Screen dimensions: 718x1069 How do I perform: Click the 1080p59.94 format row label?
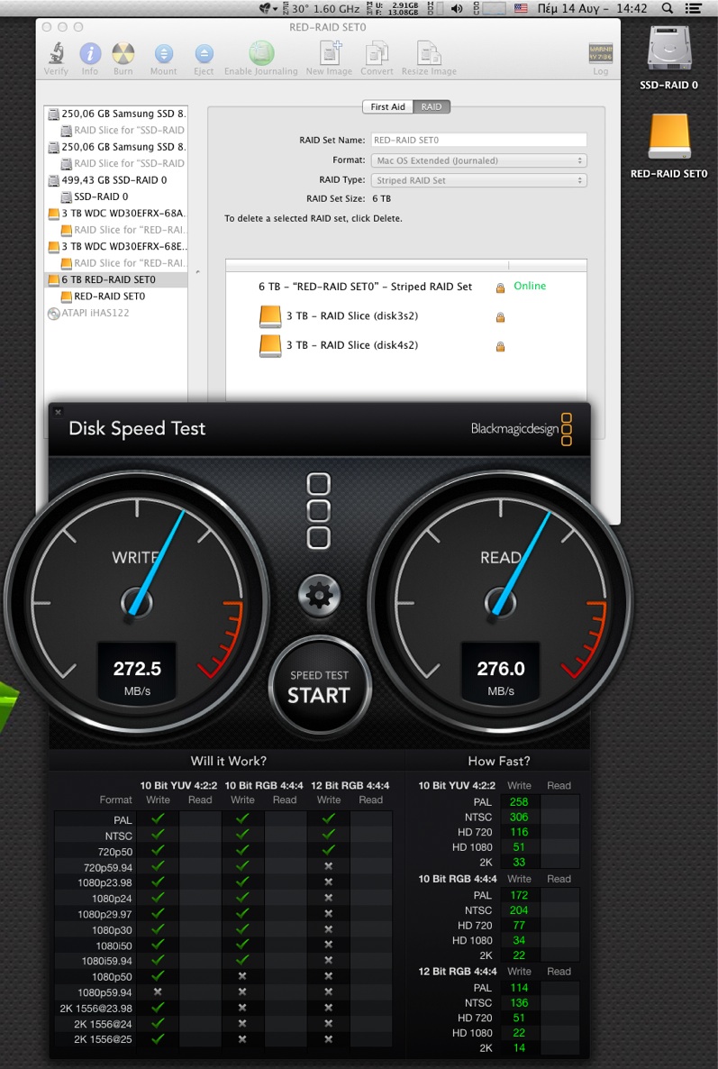pos(105,992)
